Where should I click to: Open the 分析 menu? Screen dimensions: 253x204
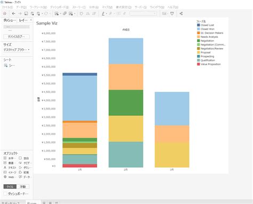pos(94,7)
